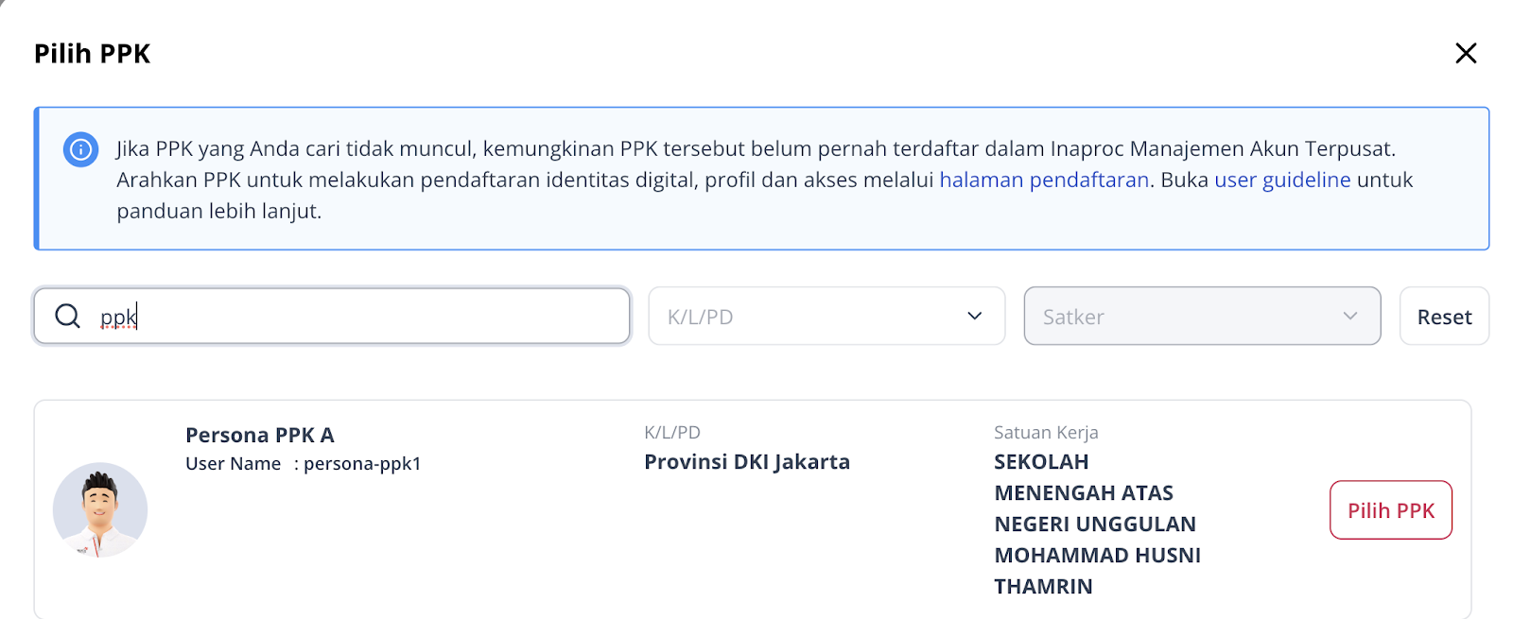Click the blue info icon in banner
Image resolution: width=1513 pixels, height=619 pixels.
81,149
